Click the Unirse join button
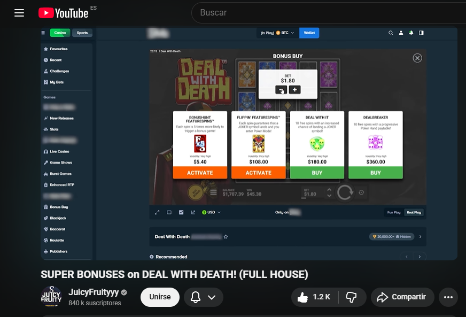The width and height of the screenshot is (466, 317). (x=160, y=297)
